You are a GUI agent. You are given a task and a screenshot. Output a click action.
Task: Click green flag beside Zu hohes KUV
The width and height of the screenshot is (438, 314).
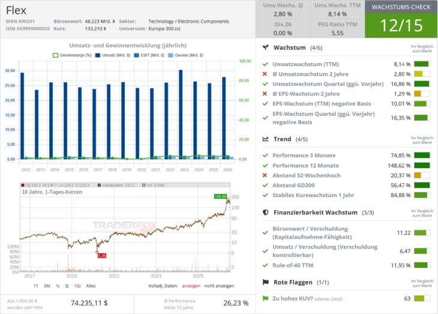coord(265,298)
